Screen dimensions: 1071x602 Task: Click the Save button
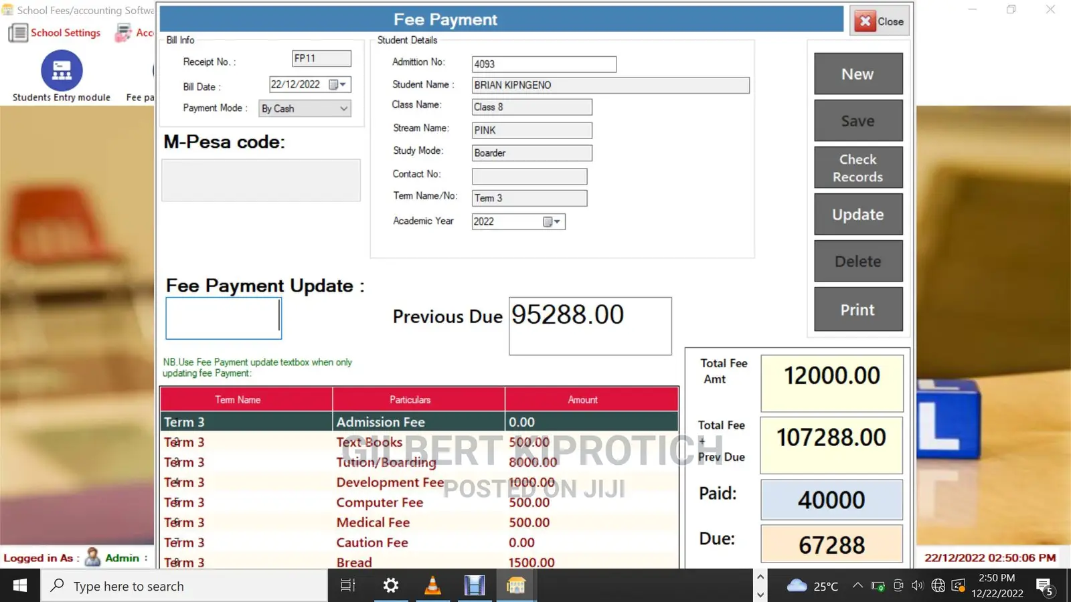pyautogui.click(x=858, y=120)
